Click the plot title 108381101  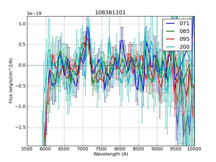(110, 13)
